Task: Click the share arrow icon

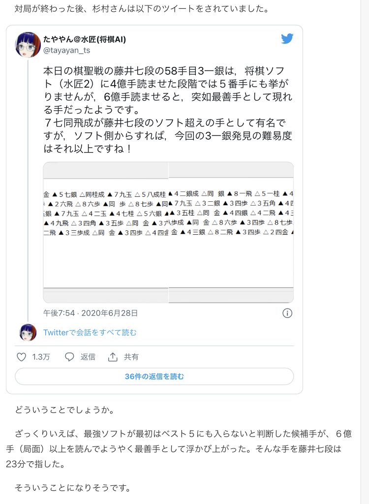Action: pos(113,357)
